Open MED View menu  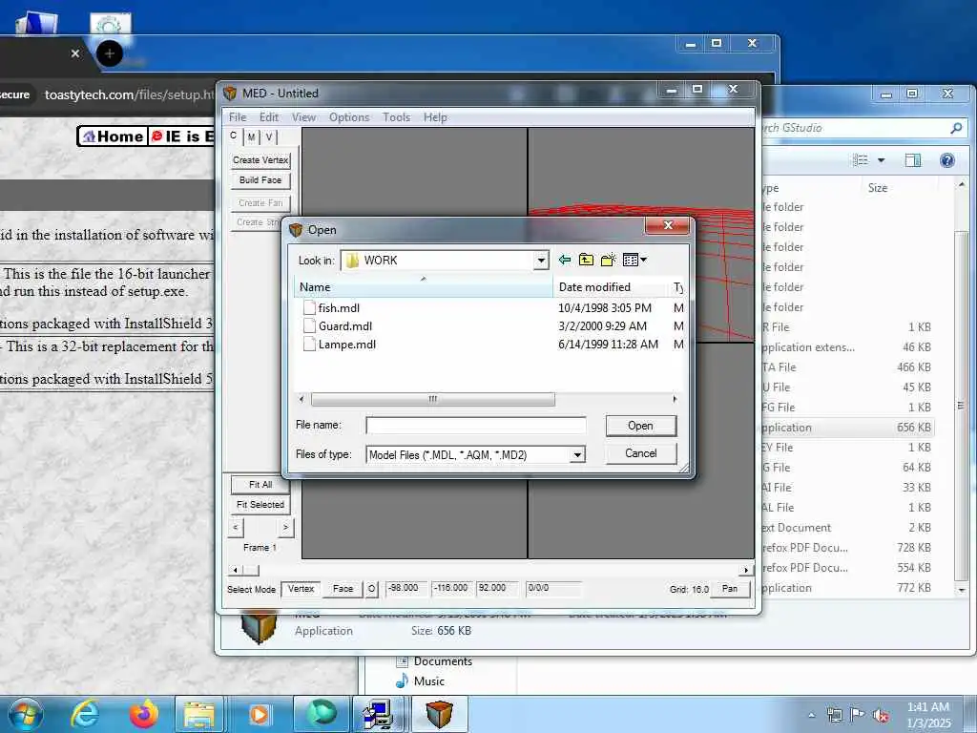tap(303, 117)
